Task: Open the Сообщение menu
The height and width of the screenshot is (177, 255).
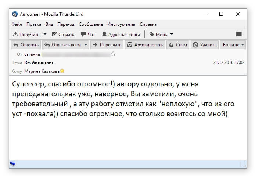Action: pyautogui.click(x=91, y=24)
